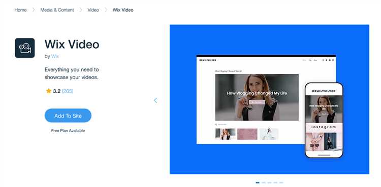Open the 265 reviews link
Viewport: 381px width, 187px height.
pos(68,91)
